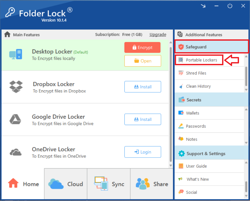Click the 'Subscription: Free (1 GB)' text
This screenshot has height=201, width=250.
coord(119,35)
